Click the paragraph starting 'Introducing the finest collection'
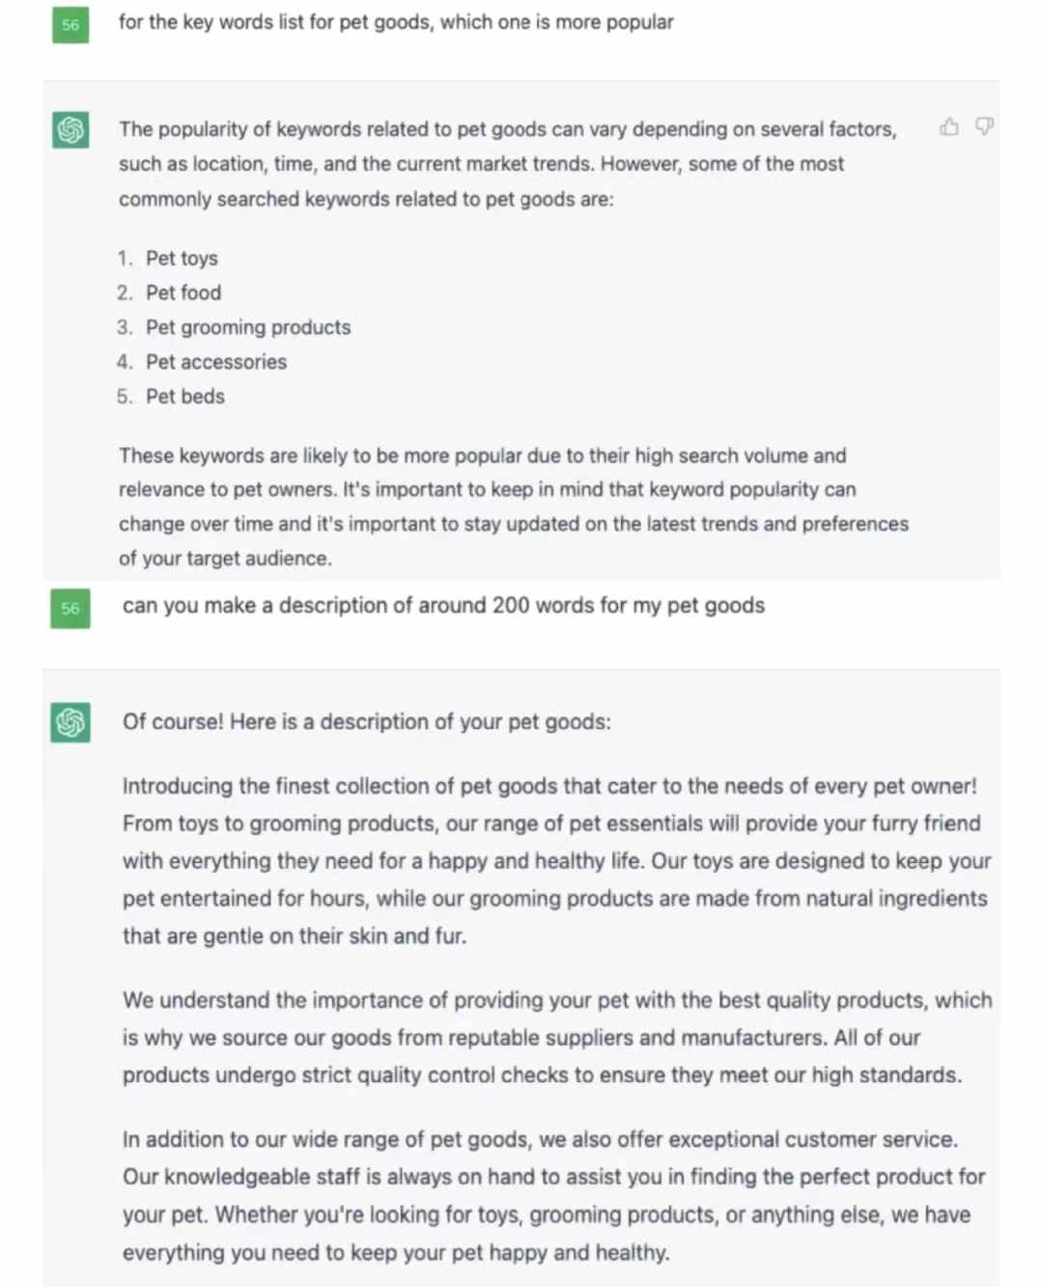 (x=556, y=861)
